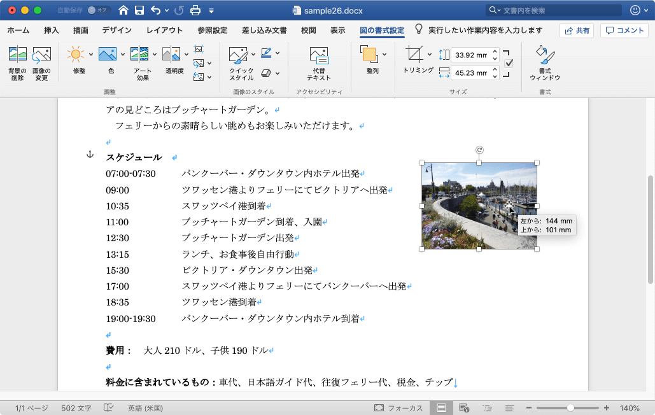Click the print icon in title bar
655x415 pixels.
point(196,10)
